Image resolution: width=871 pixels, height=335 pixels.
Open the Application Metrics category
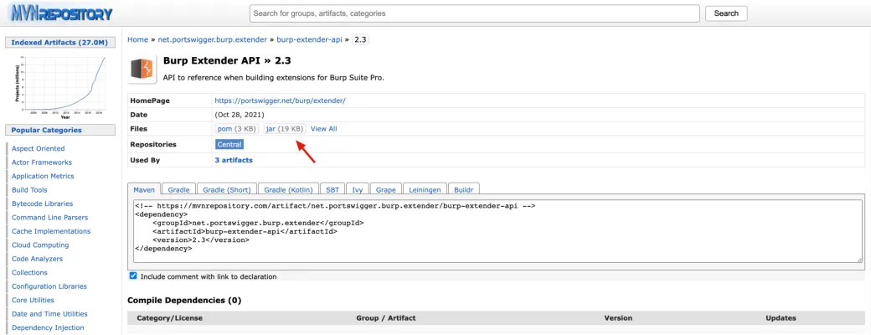[43, 176]
